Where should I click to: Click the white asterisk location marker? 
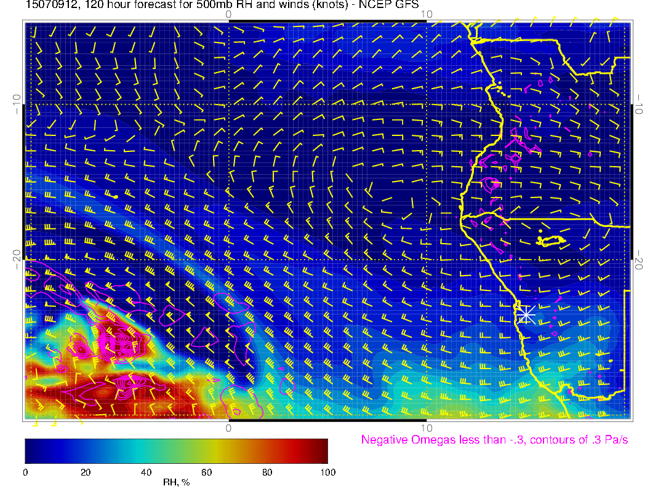[525, 314]
